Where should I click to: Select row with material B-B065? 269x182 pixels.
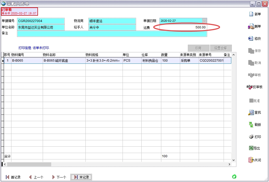pyautogui.click(x=27, y=61)
